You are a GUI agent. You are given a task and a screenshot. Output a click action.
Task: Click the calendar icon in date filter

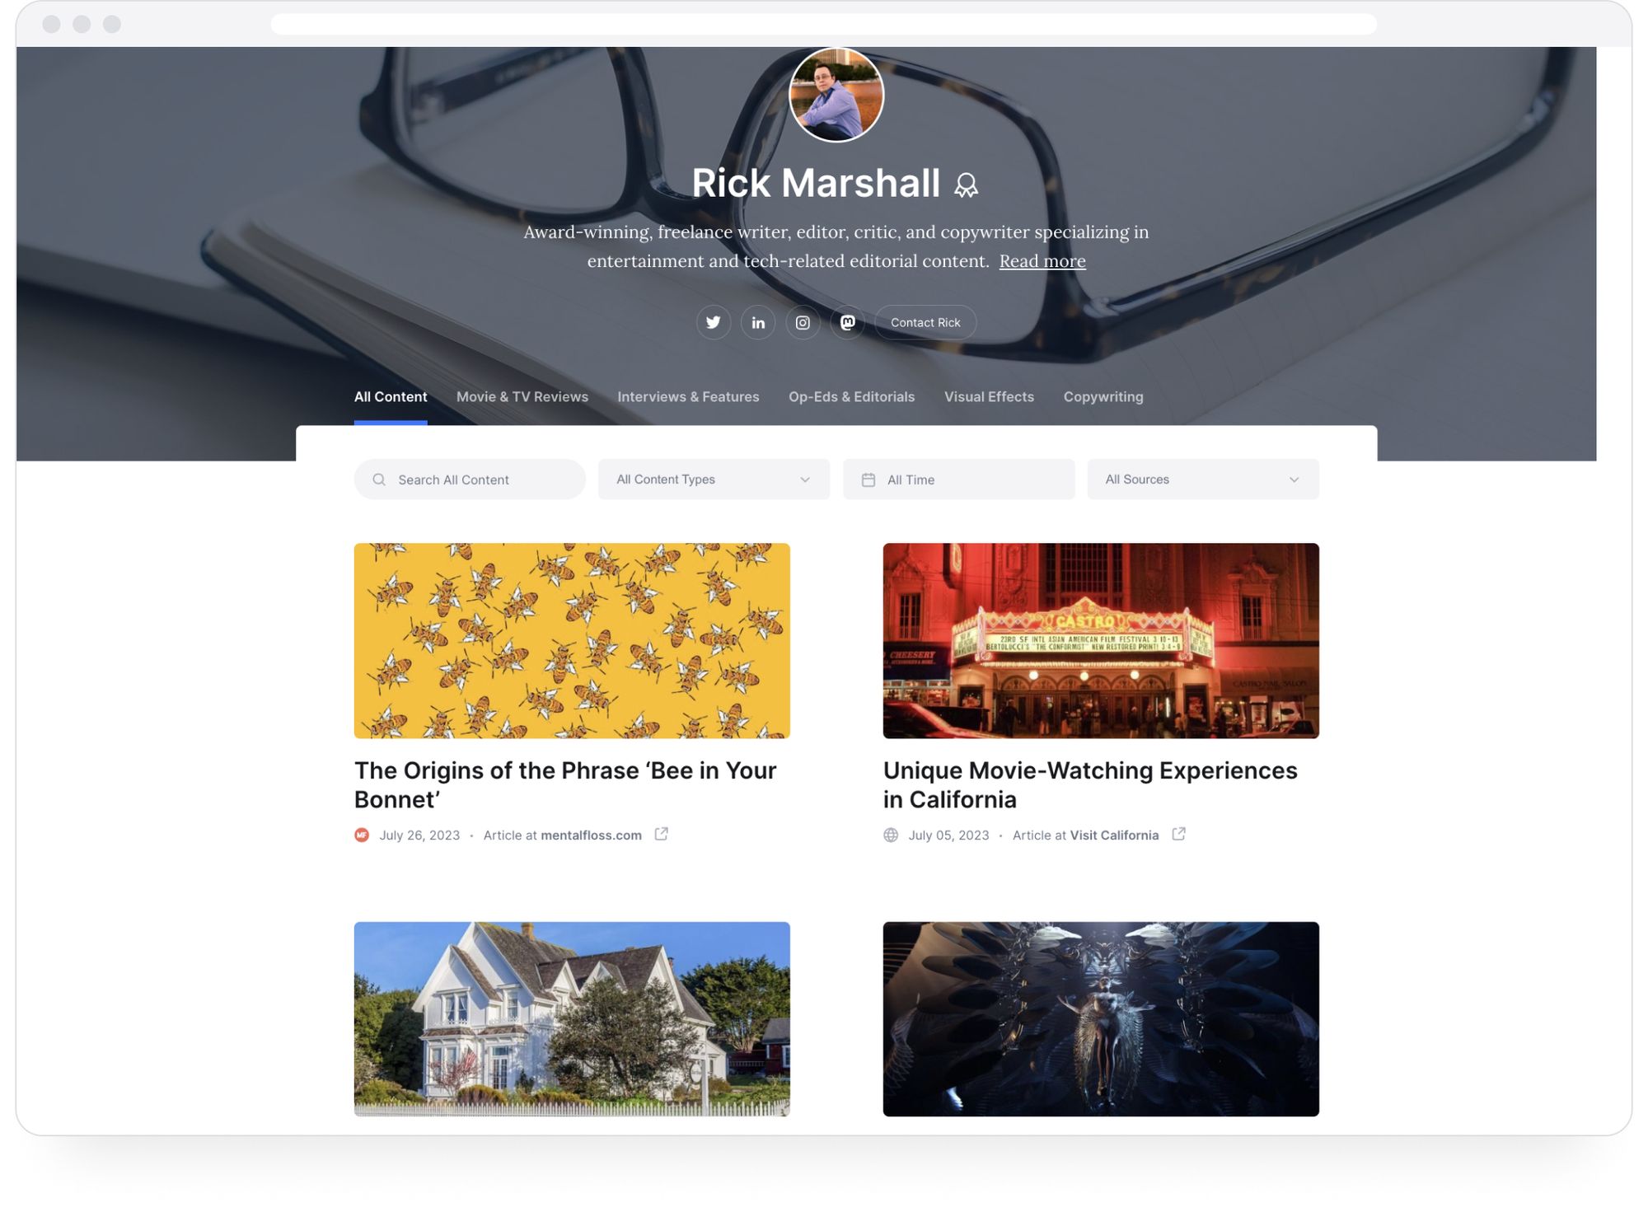pos(868,479)
